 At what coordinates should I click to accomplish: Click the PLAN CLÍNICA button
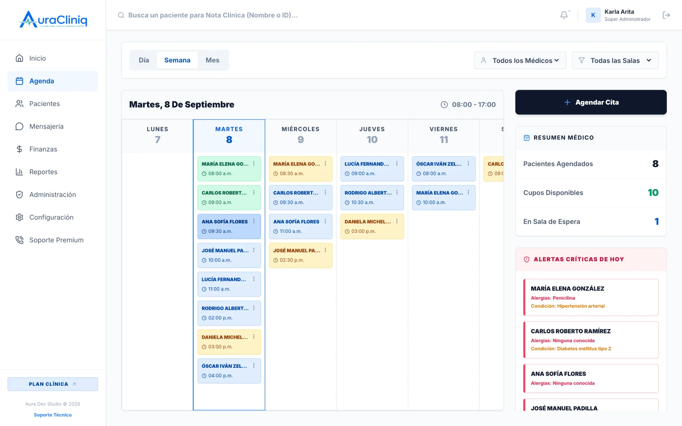pyautogui.click(x=53, y=384)
